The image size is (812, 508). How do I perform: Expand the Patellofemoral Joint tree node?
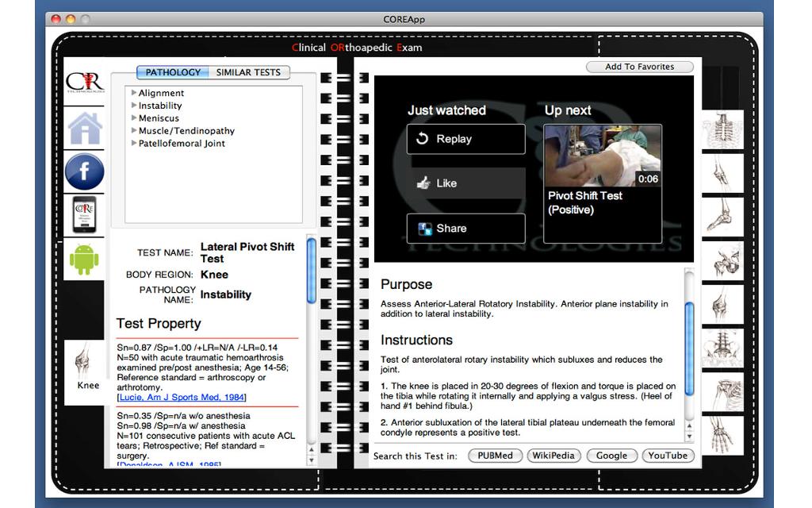pos(134,144)
